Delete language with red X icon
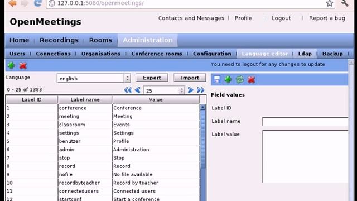 23,66
